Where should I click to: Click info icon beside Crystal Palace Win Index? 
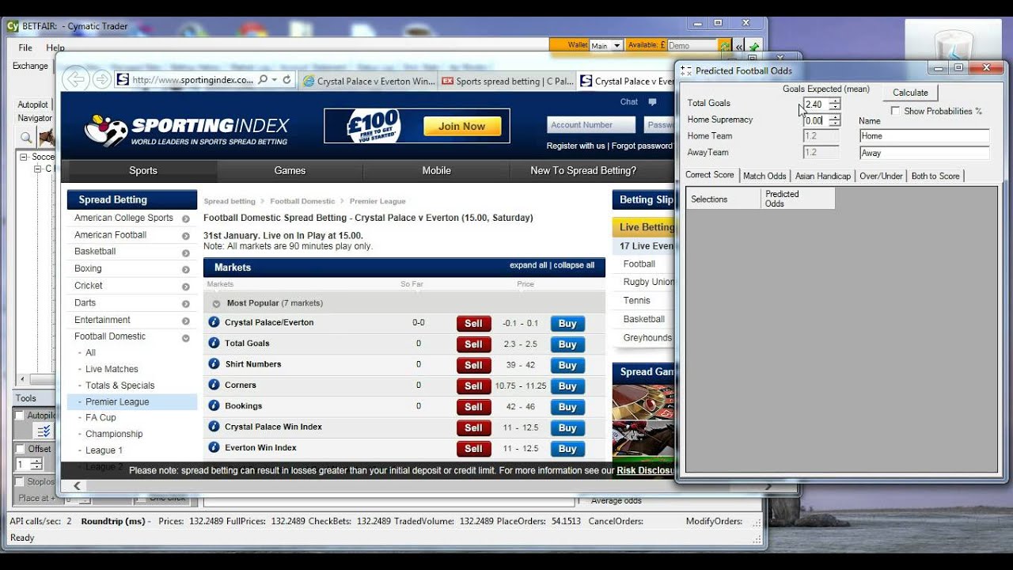point(214,426)
